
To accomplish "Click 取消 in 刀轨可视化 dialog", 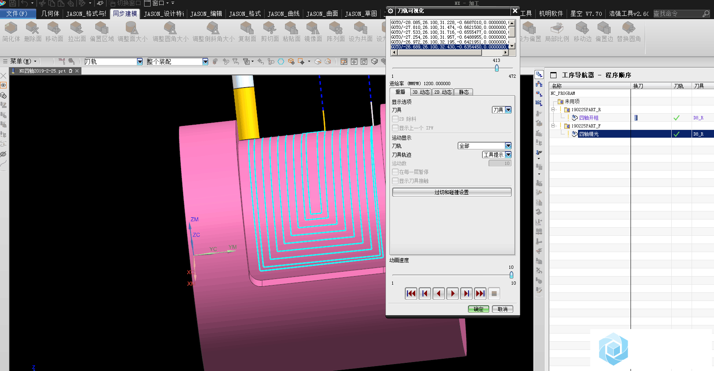I will 503,309.
